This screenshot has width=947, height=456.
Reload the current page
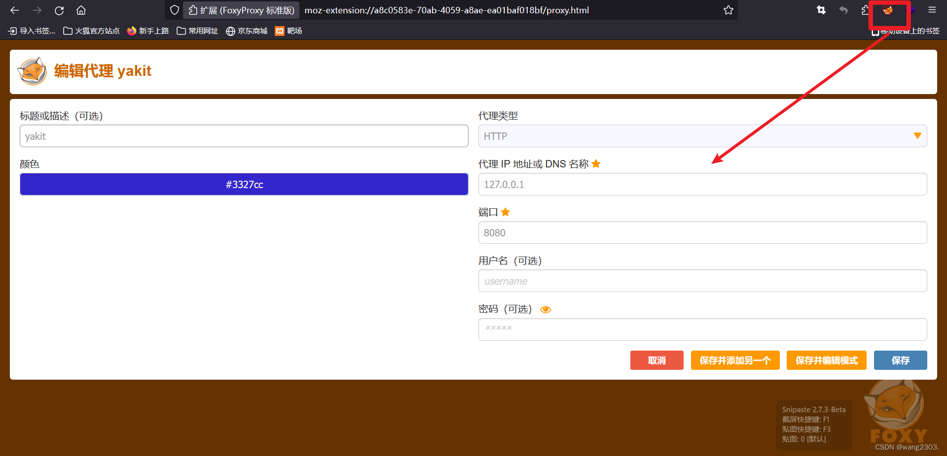(59, 10)
